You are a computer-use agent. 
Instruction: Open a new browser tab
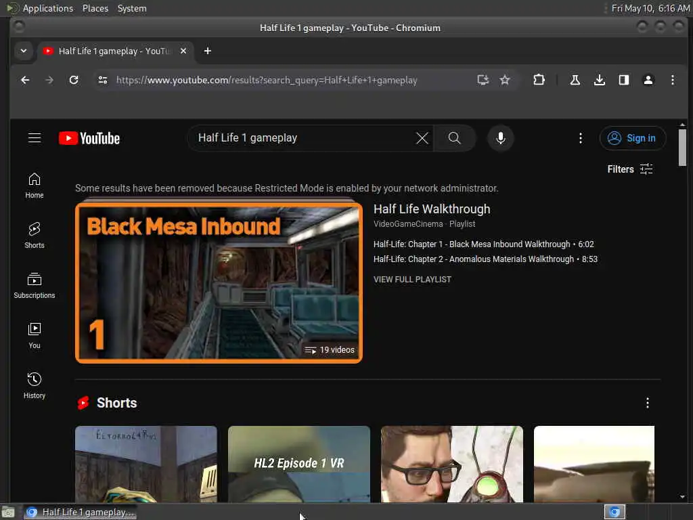click(208, 51)
